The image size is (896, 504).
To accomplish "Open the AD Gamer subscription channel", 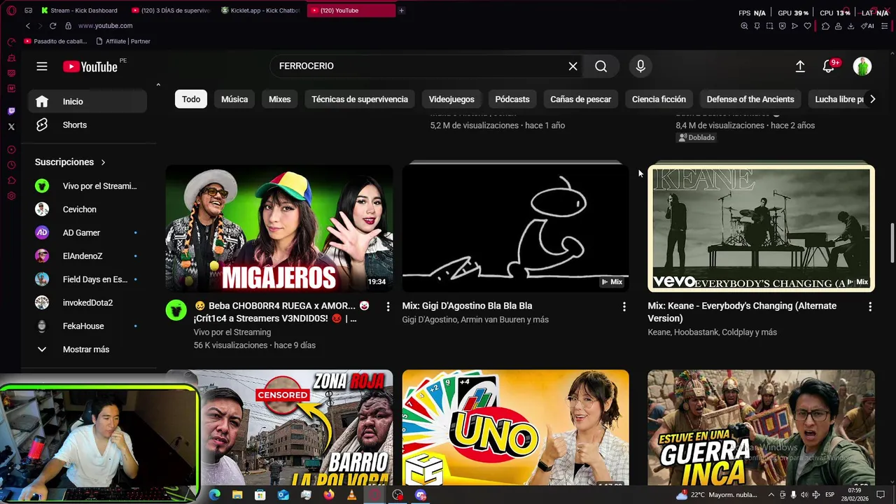I will [87, 232].
